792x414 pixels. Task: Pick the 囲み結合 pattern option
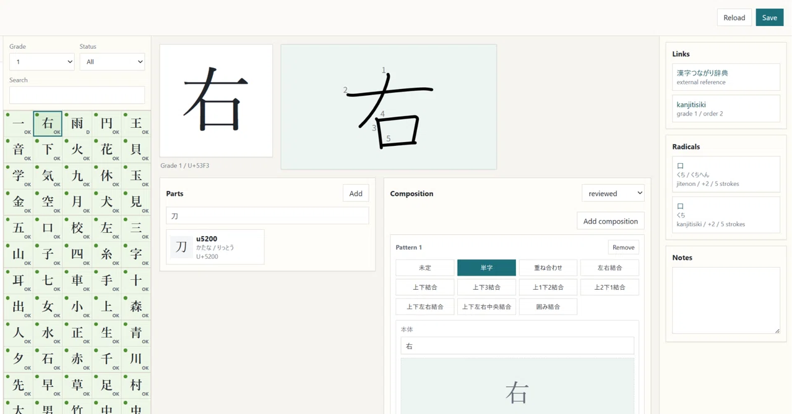tap(548, 306)
